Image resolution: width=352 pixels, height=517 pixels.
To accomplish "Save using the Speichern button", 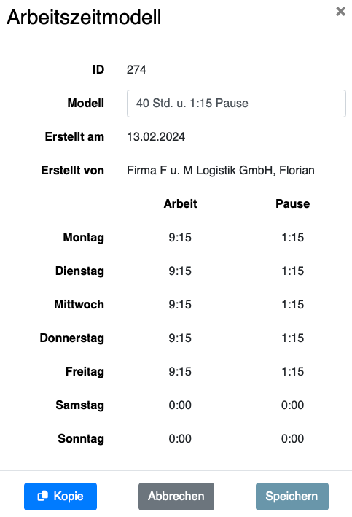I will pyautogui.click(x=292, y=497).
